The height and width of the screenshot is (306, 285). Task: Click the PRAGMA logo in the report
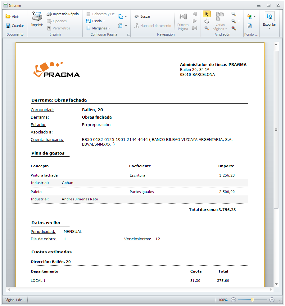(56, 70)
